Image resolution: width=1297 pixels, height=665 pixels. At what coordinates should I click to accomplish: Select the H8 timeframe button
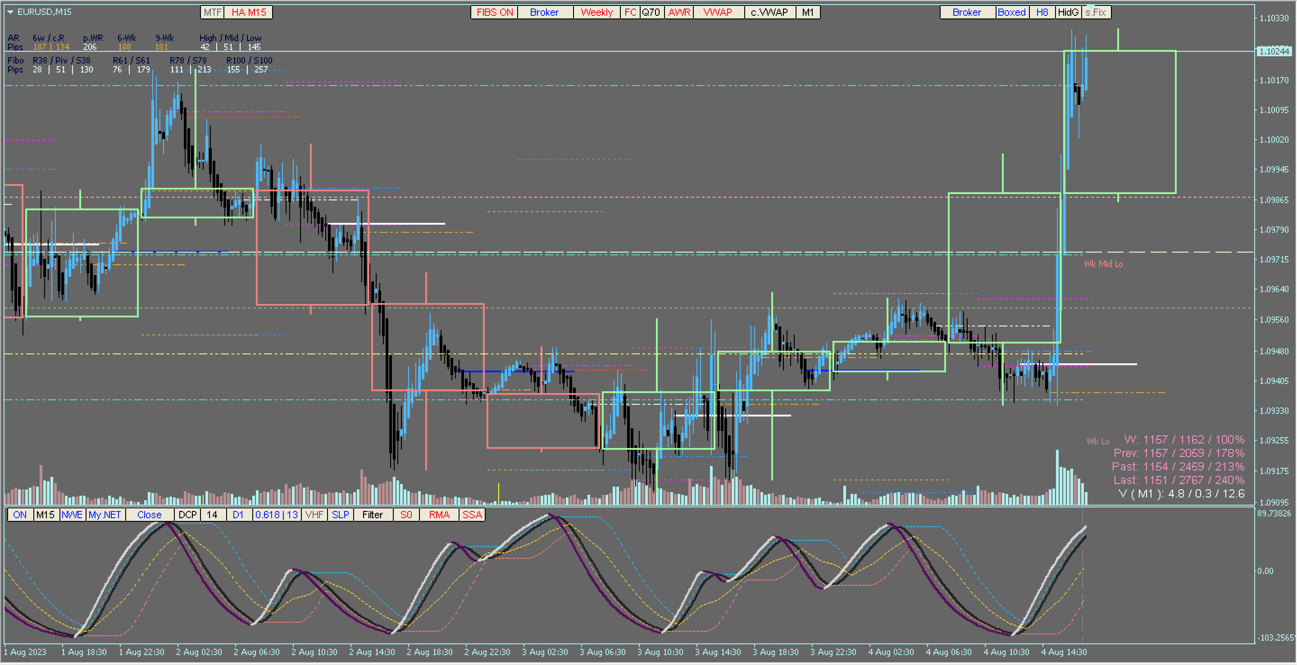pos(1042,12)
